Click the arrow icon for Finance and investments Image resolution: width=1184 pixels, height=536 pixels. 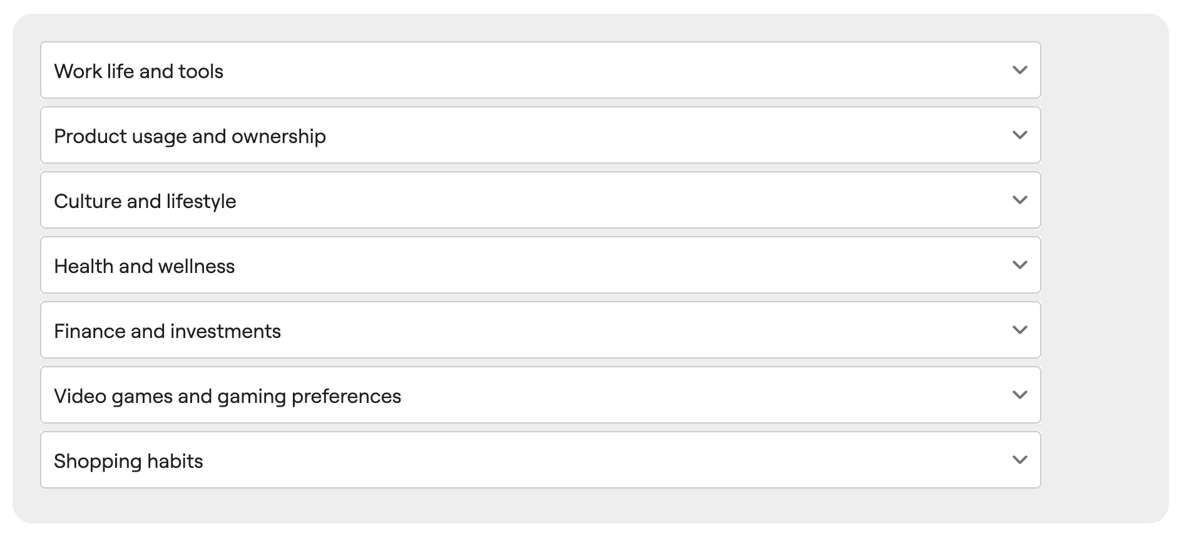pos(1019,330)
